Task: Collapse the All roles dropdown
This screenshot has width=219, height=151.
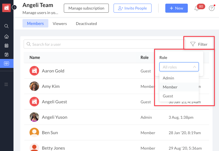Action: [x=179, y=67]
